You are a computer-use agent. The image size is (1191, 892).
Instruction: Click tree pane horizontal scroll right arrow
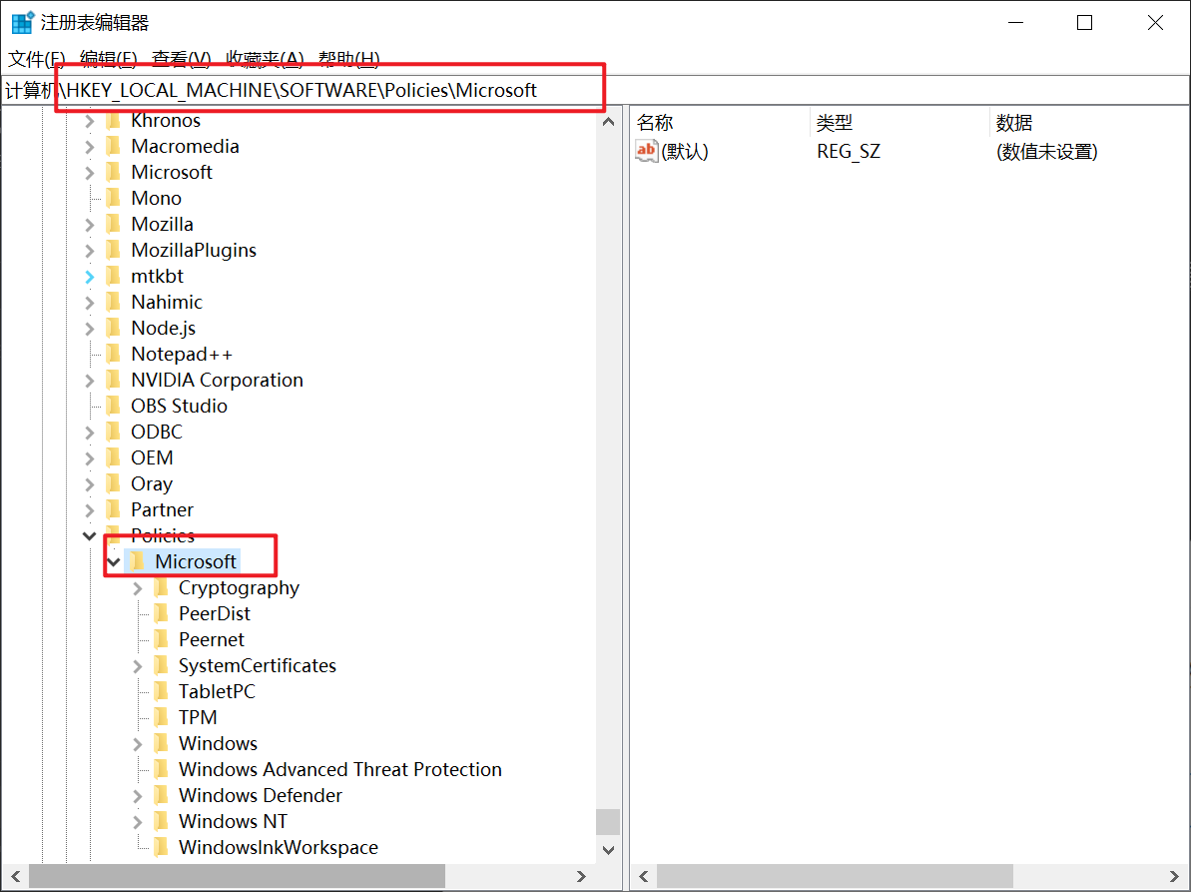581,876
